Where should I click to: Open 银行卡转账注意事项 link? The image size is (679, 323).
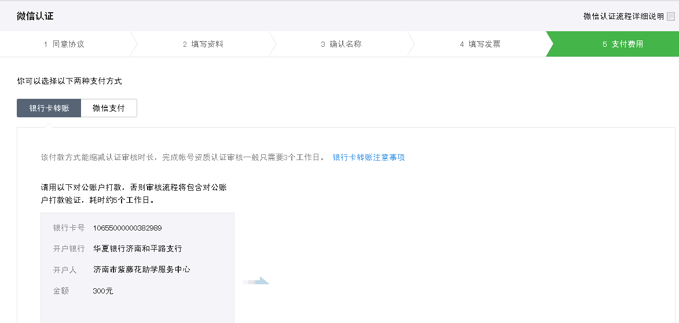click(x=369, y=157)
